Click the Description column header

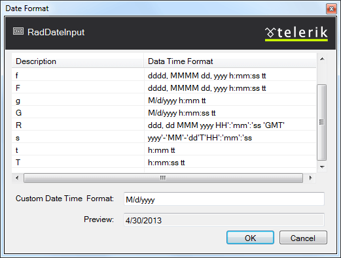click(x=77, y=61)
